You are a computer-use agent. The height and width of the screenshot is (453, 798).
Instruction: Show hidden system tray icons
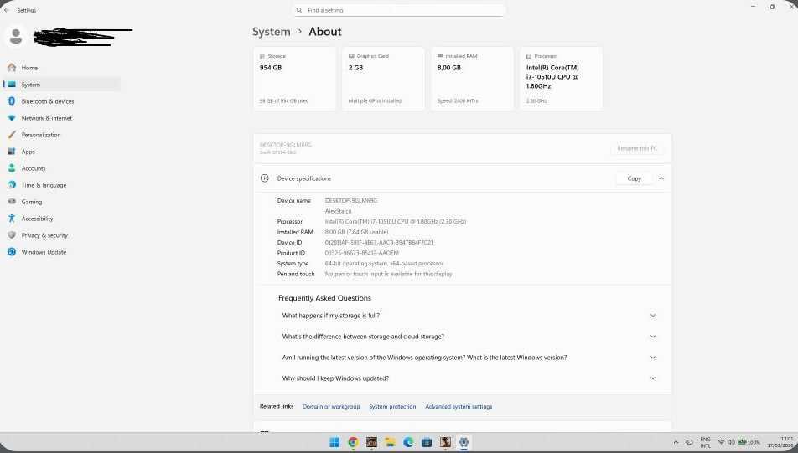click(676, 442)
